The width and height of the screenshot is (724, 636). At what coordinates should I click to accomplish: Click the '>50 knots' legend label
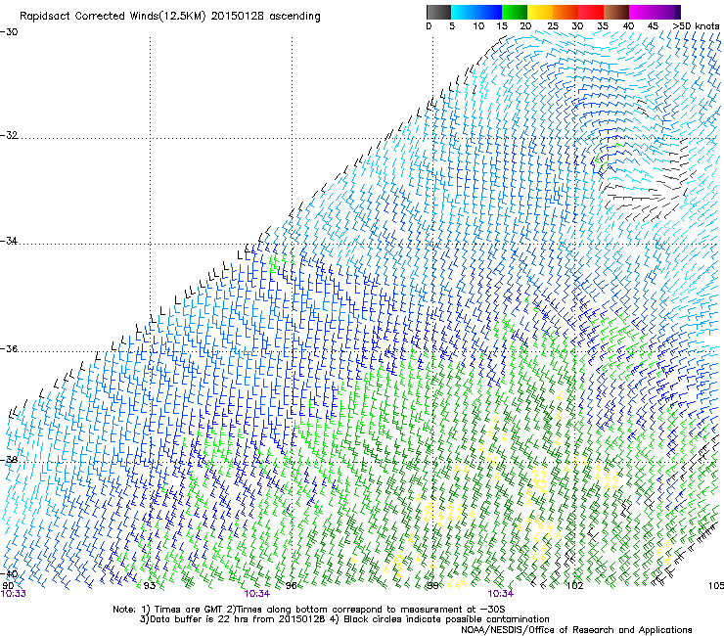[x=697, y=26]
